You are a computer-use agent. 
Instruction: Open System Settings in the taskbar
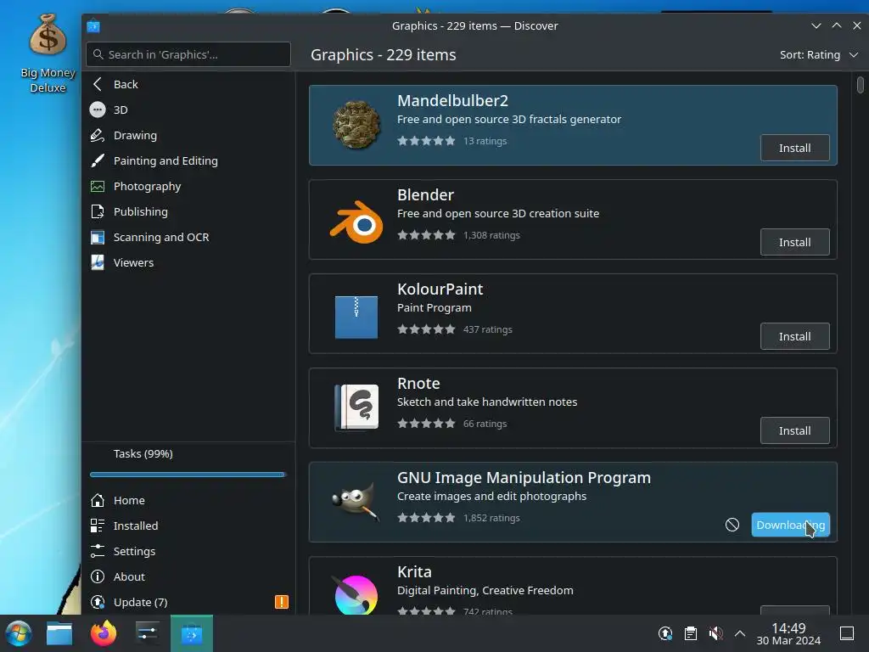point(148,633)
